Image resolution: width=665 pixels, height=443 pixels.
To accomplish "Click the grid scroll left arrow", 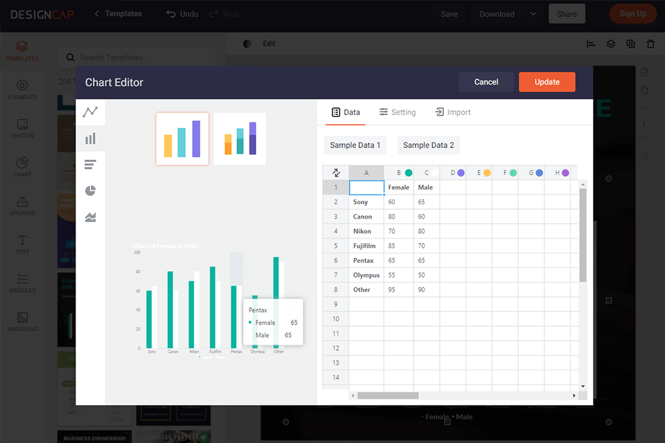I will 353,395.
